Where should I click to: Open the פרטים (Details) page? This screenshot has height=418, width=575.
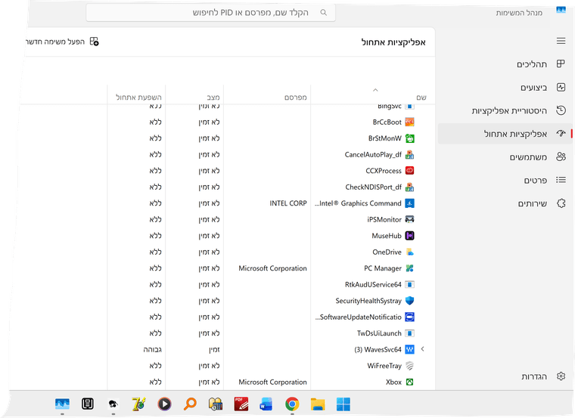pyautogui.click(x=505, y=180)
